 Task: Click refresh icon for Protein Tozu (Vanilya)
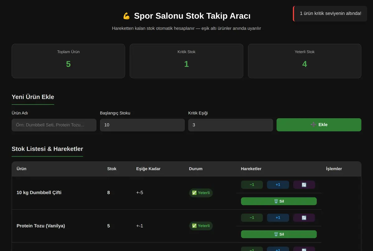tap(304, 218)
